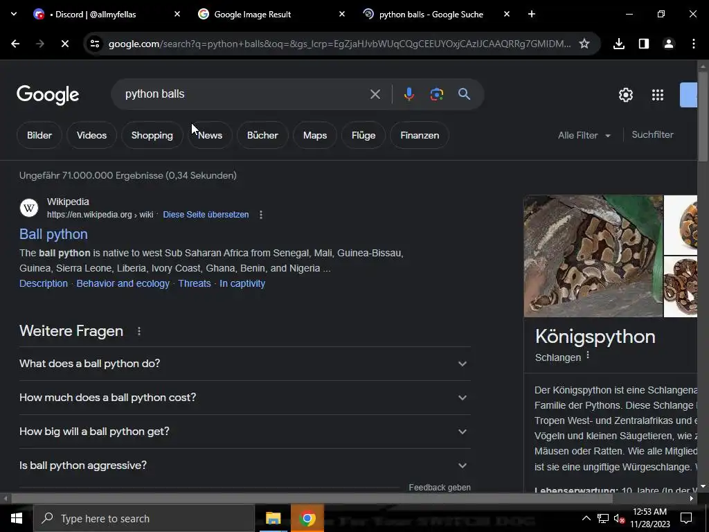The image size is (709, 532).
Task: Open options dots next to Schlangen
Action: [x=588, y=355]
